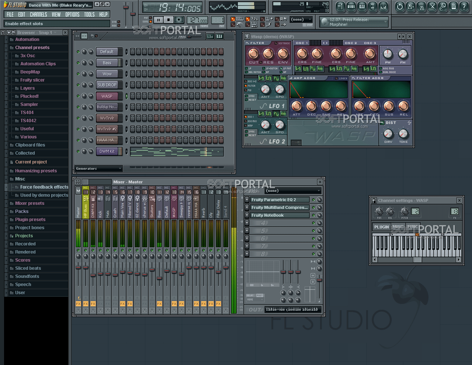Click the undo icon in top toolbar
Viewport: 472px width, 365px height.
[x=400, y=6]
